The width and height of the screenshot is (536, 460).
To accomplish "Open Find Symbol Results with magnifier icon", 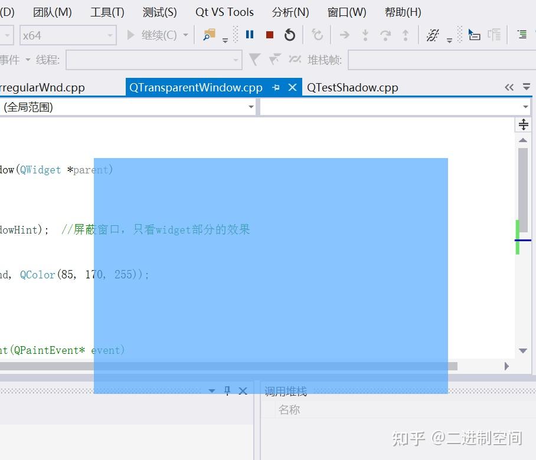I will [x=210, y=34].
